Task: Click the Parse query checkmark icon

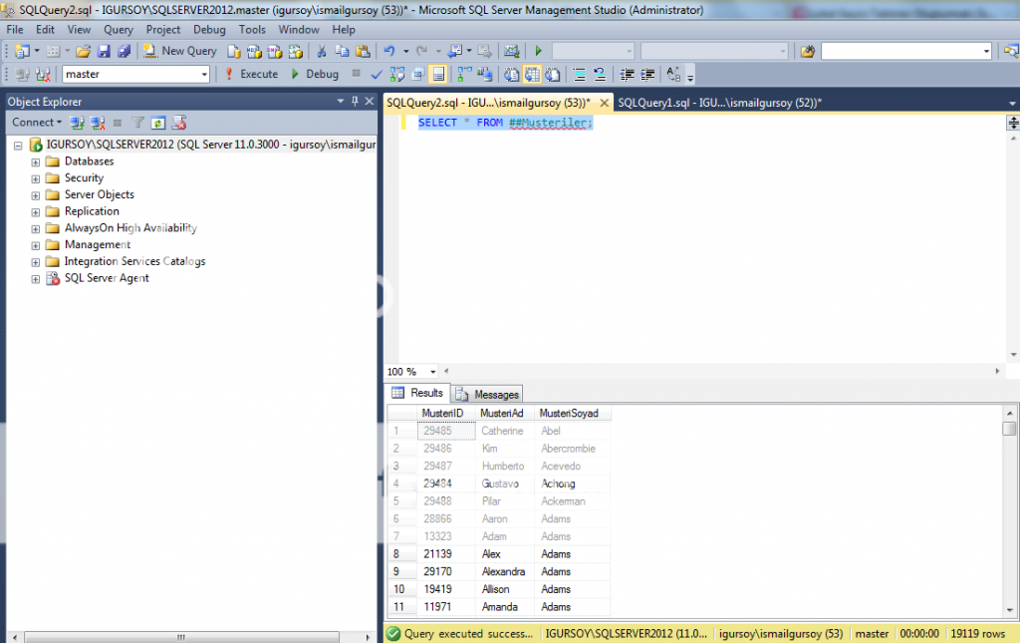Action: (x=377, y=75)
